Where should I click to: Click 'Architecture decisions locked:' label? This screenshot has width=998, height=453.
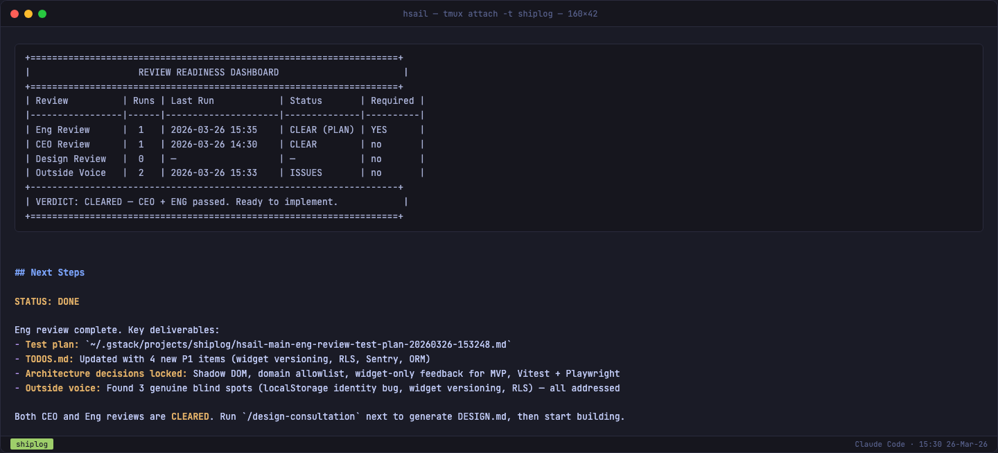pos(107,374)
